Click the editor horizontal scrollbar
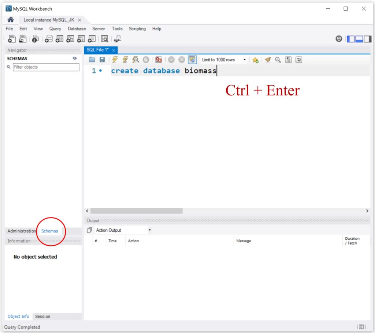 [x=136, y=211]
